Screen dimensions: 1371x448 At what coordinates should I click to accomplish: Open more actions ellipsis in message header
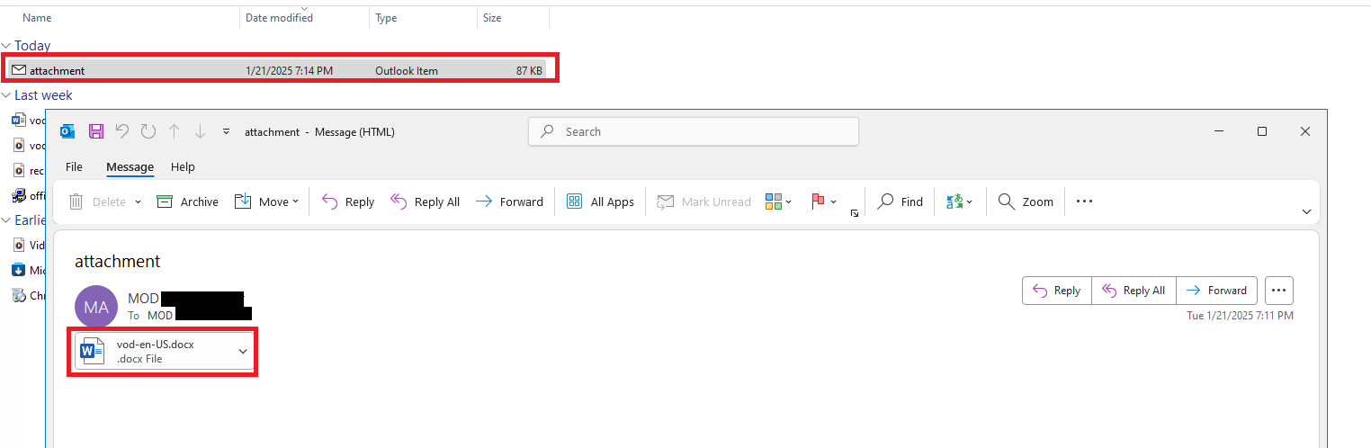point(1279,291)
